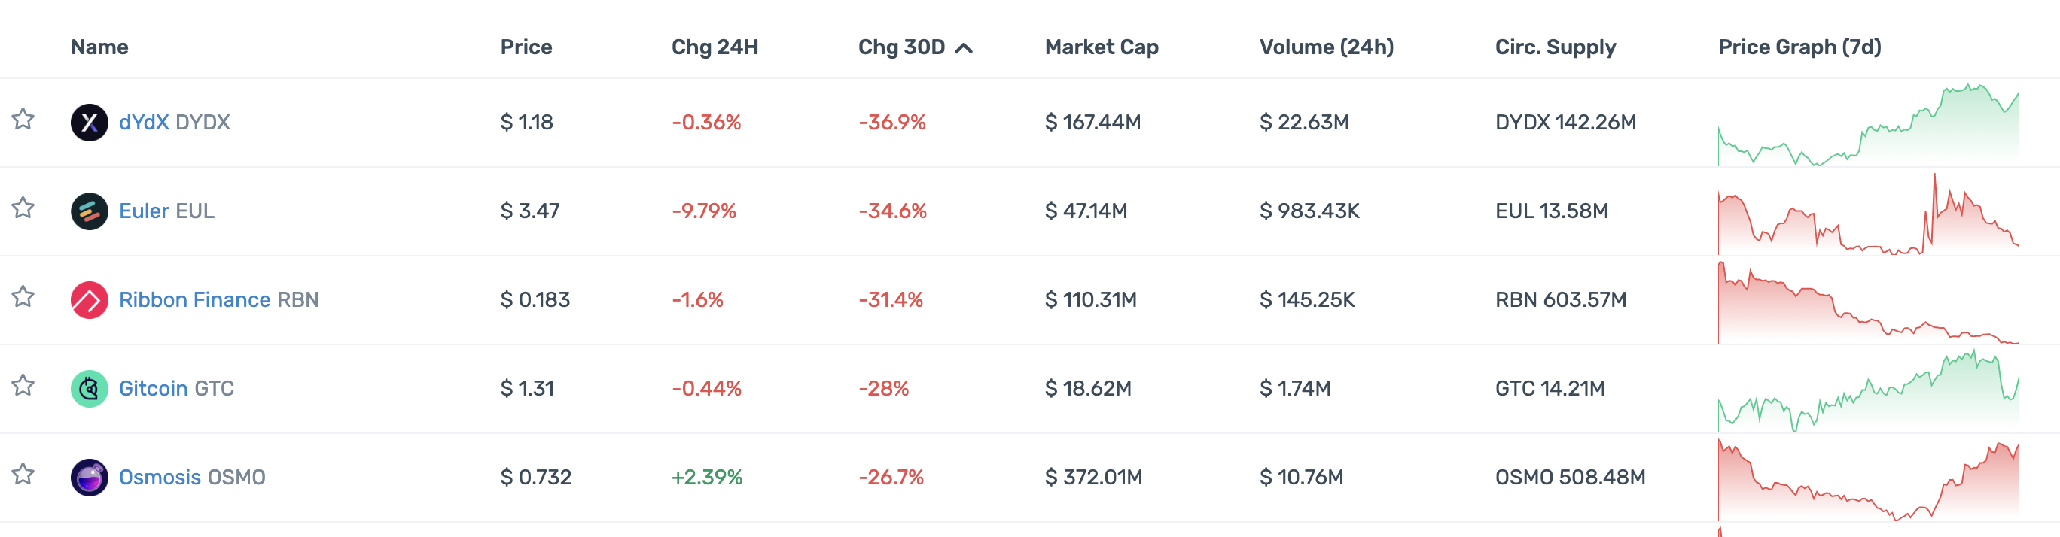The width and height of the screenshot is (2060, 537).
Task: Sort by the Name column header
Action: (99, 47)
